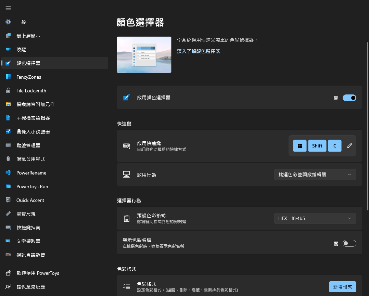The image size is (369, 296).
Task: Enable 顯示色彩名稱 toggle
Action: (x=349, y=243)
